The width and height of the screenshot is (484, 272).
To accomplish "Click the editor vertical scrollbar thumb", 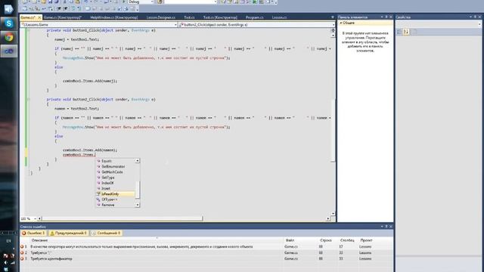I will pos(333,130).
